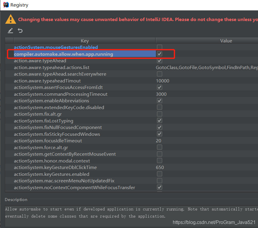The image size is (258, 228).
Task: Click the Edit pencil icon
Action: [x=10, y=31]
